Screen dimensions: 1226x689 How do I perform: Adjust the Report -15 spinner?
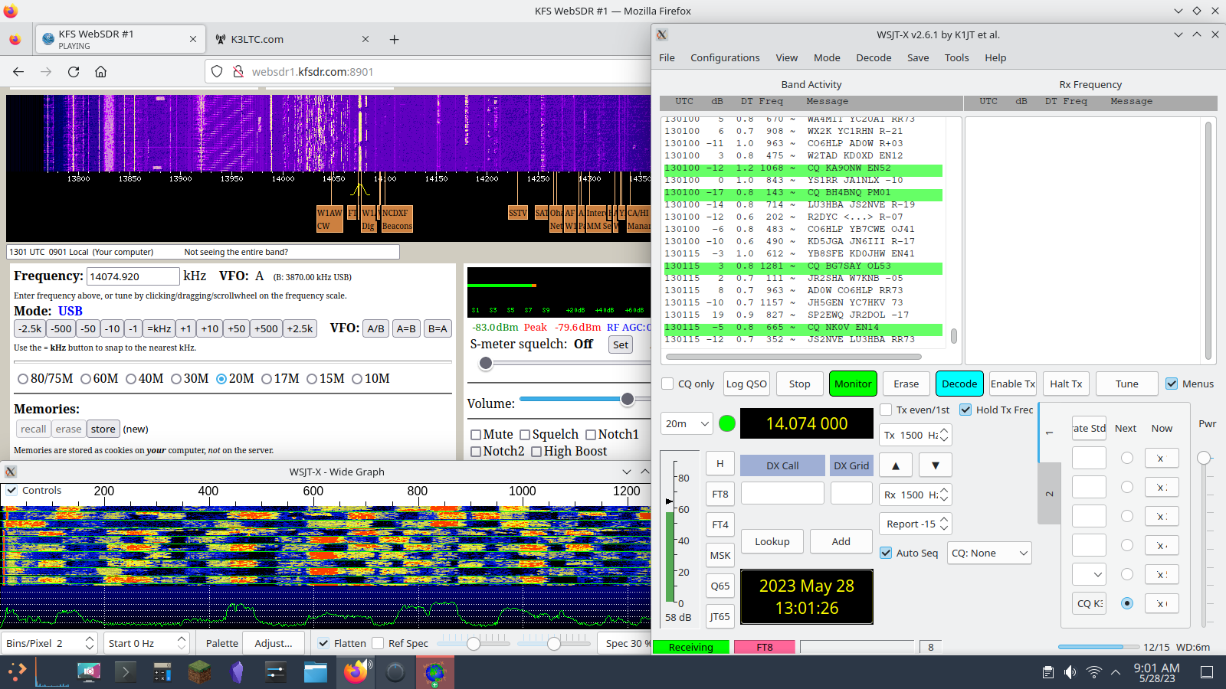[x=915, y=524]
